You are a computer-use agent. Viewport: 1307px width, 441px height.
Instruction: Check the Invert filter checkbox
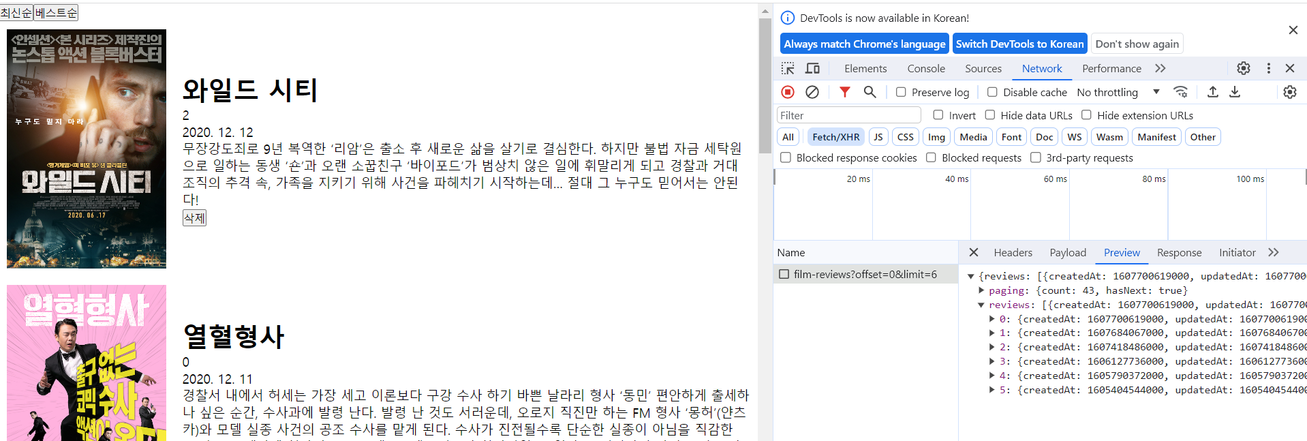(x=938, y=115)
